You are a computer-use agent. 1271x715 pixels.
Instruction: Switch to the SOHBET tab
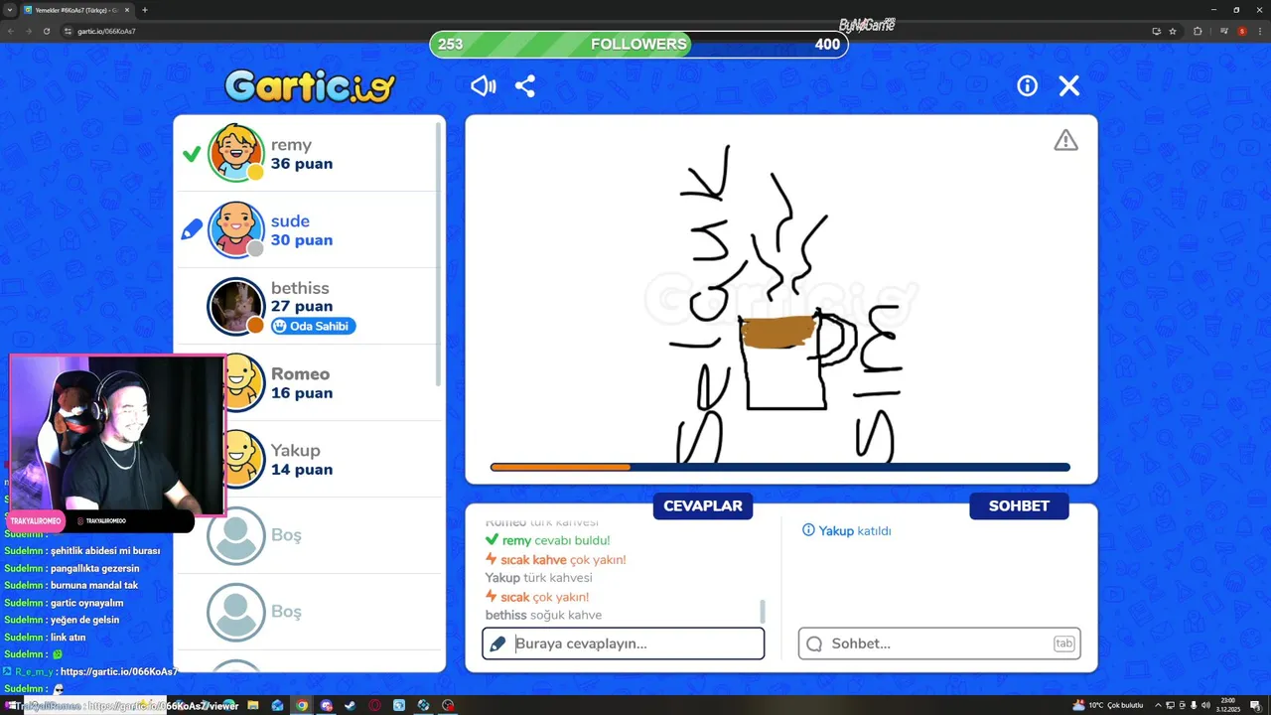[1019, 505]
